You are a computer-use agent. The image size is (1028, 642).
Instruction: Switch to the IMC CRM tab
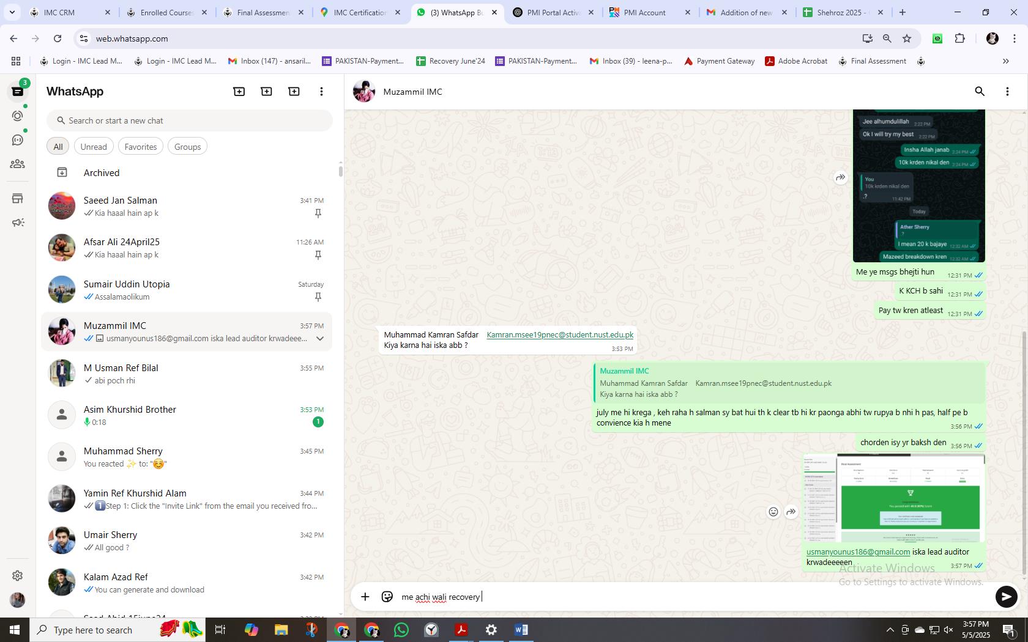[x=69, y=12]
